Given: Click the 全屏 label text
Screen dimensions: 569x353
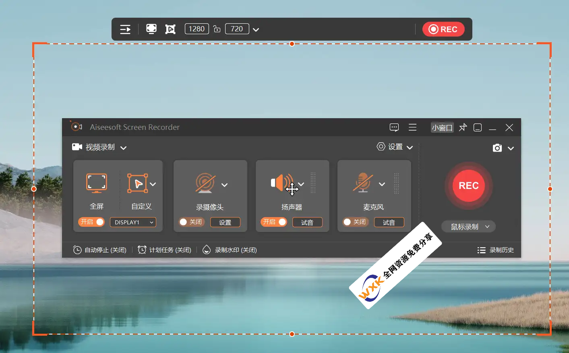Looking at the screenshot, I should (x=97, y=206).
